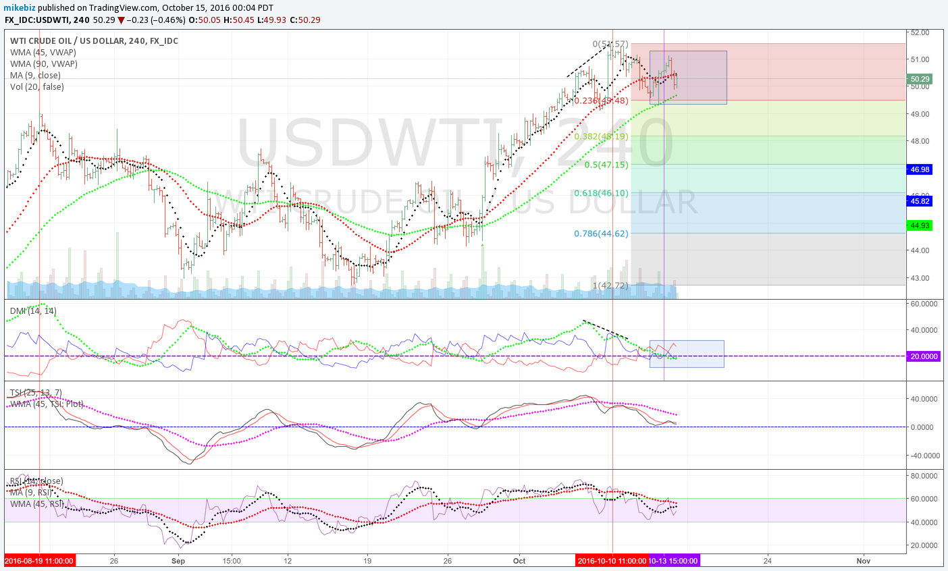Select the MA (9, close) indicator legend
Screen dimensions: 948x571
(x=35, y=76)
